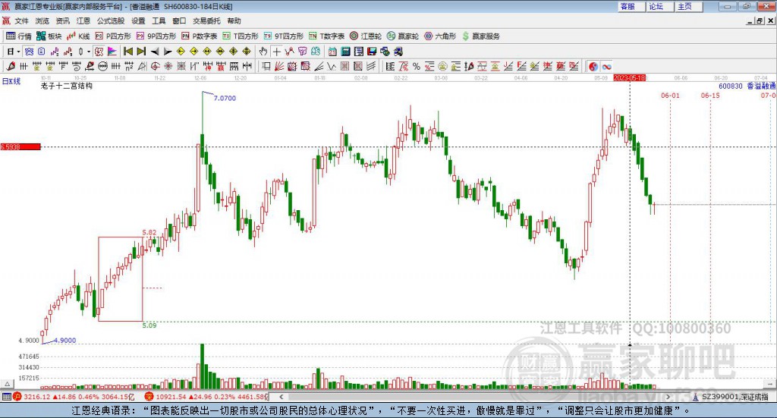Select the Gann fan lines tool
This screenshot has width=777, height=418.
(x=279, y=66)
